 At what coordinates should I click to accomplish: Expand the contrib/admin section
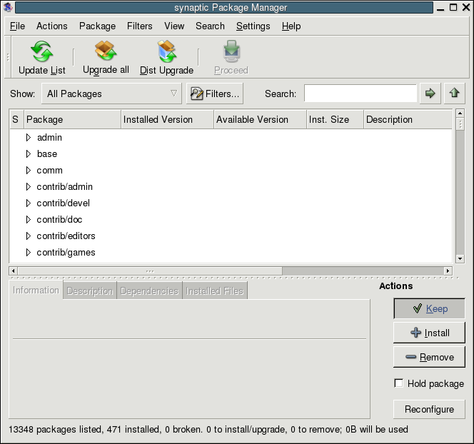29,187
